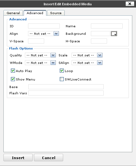Close the Insert/Edit Embedded Media dialog

point(130,4)
